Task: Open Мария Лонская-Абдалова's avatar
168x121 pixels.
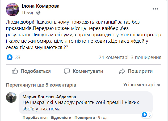Action: tap(11, 98)
